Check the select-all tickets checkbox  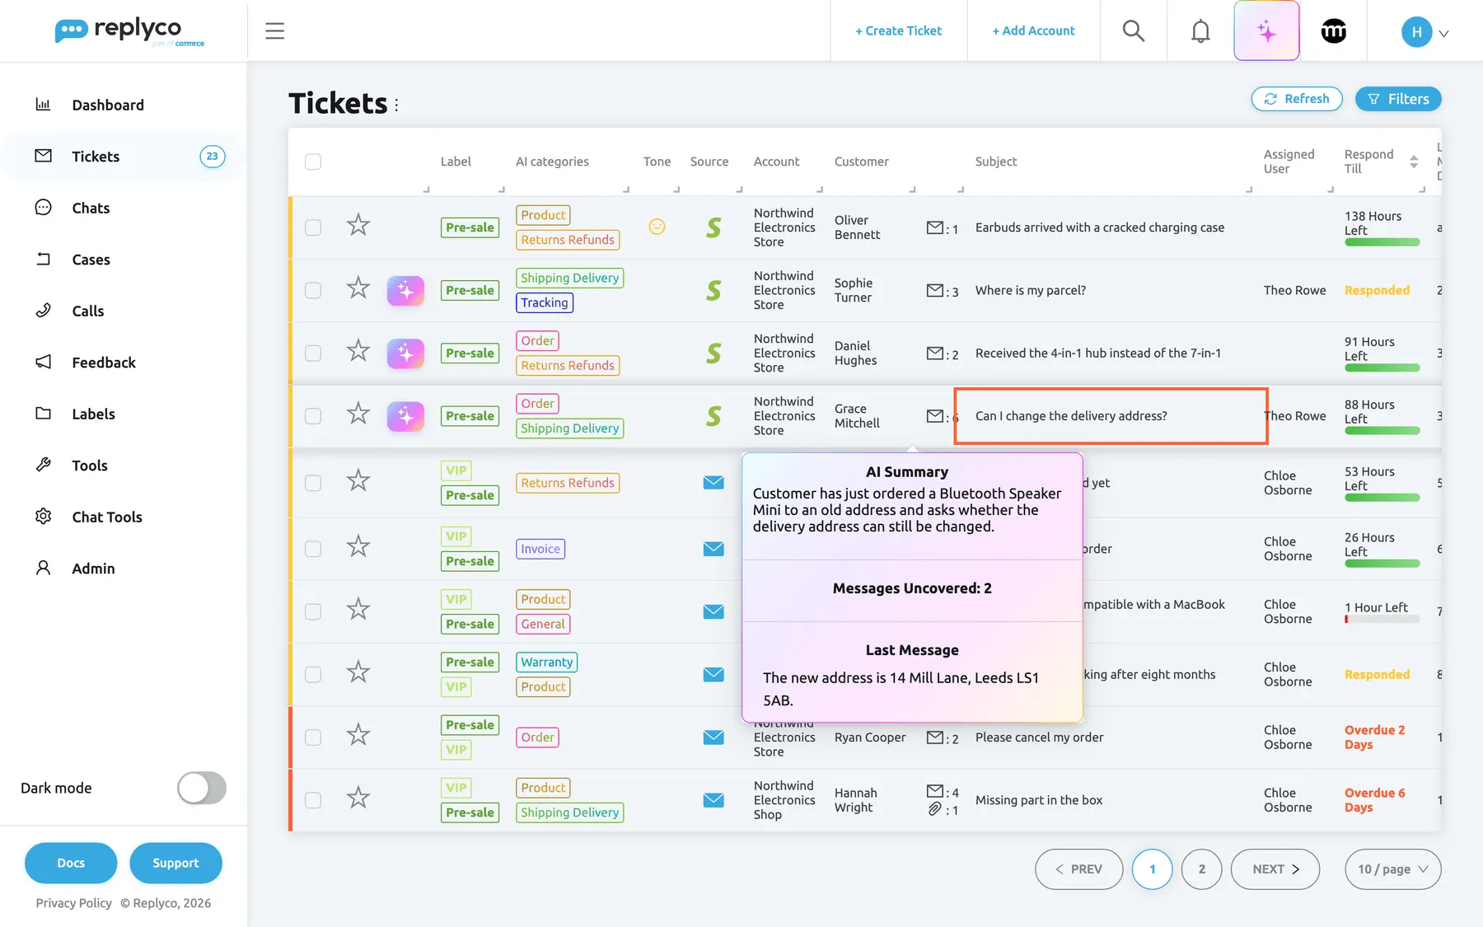tap(313, 162)
